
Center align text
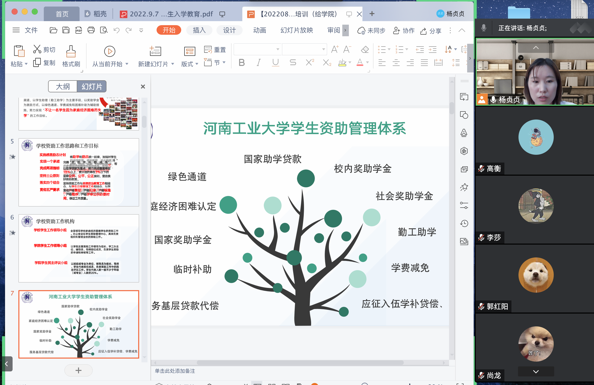point(396,62)
